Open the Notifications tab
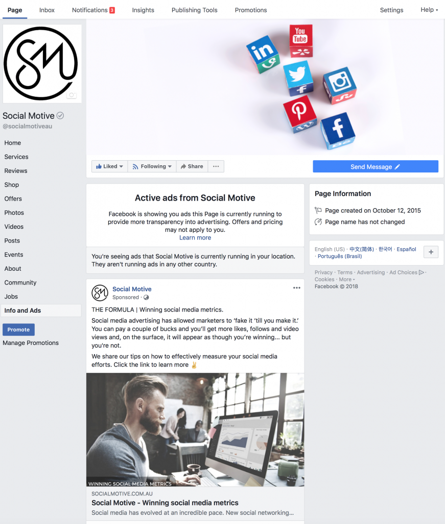Screen dimensions: 445x524 pos(93,10)
